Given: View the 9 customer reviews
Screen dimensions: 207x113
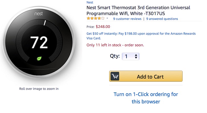Looking at the screenshot, I should tap(127, 19).
